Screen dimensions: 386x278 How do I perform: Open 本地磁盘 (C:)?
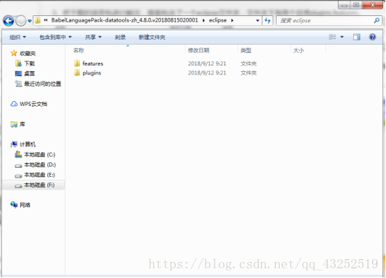click(x=40, y=155)
